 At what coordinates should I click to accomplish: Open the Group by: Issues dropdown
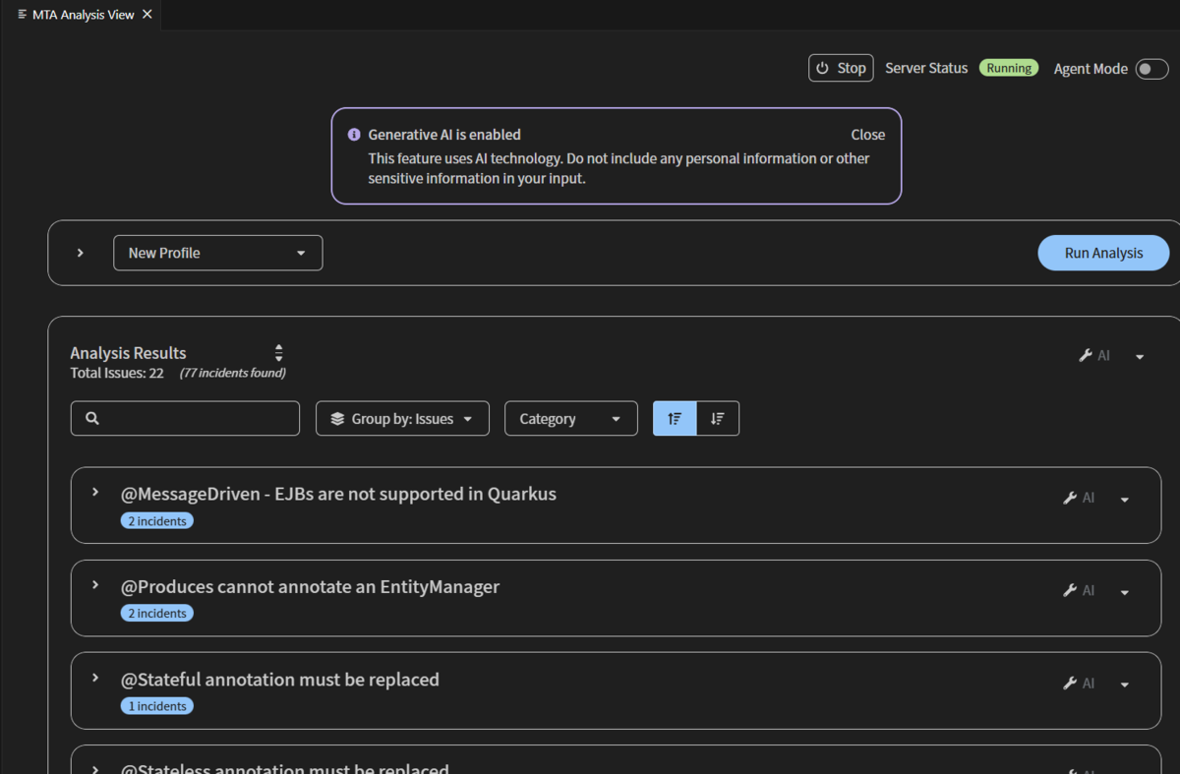(x=402, y=419)
